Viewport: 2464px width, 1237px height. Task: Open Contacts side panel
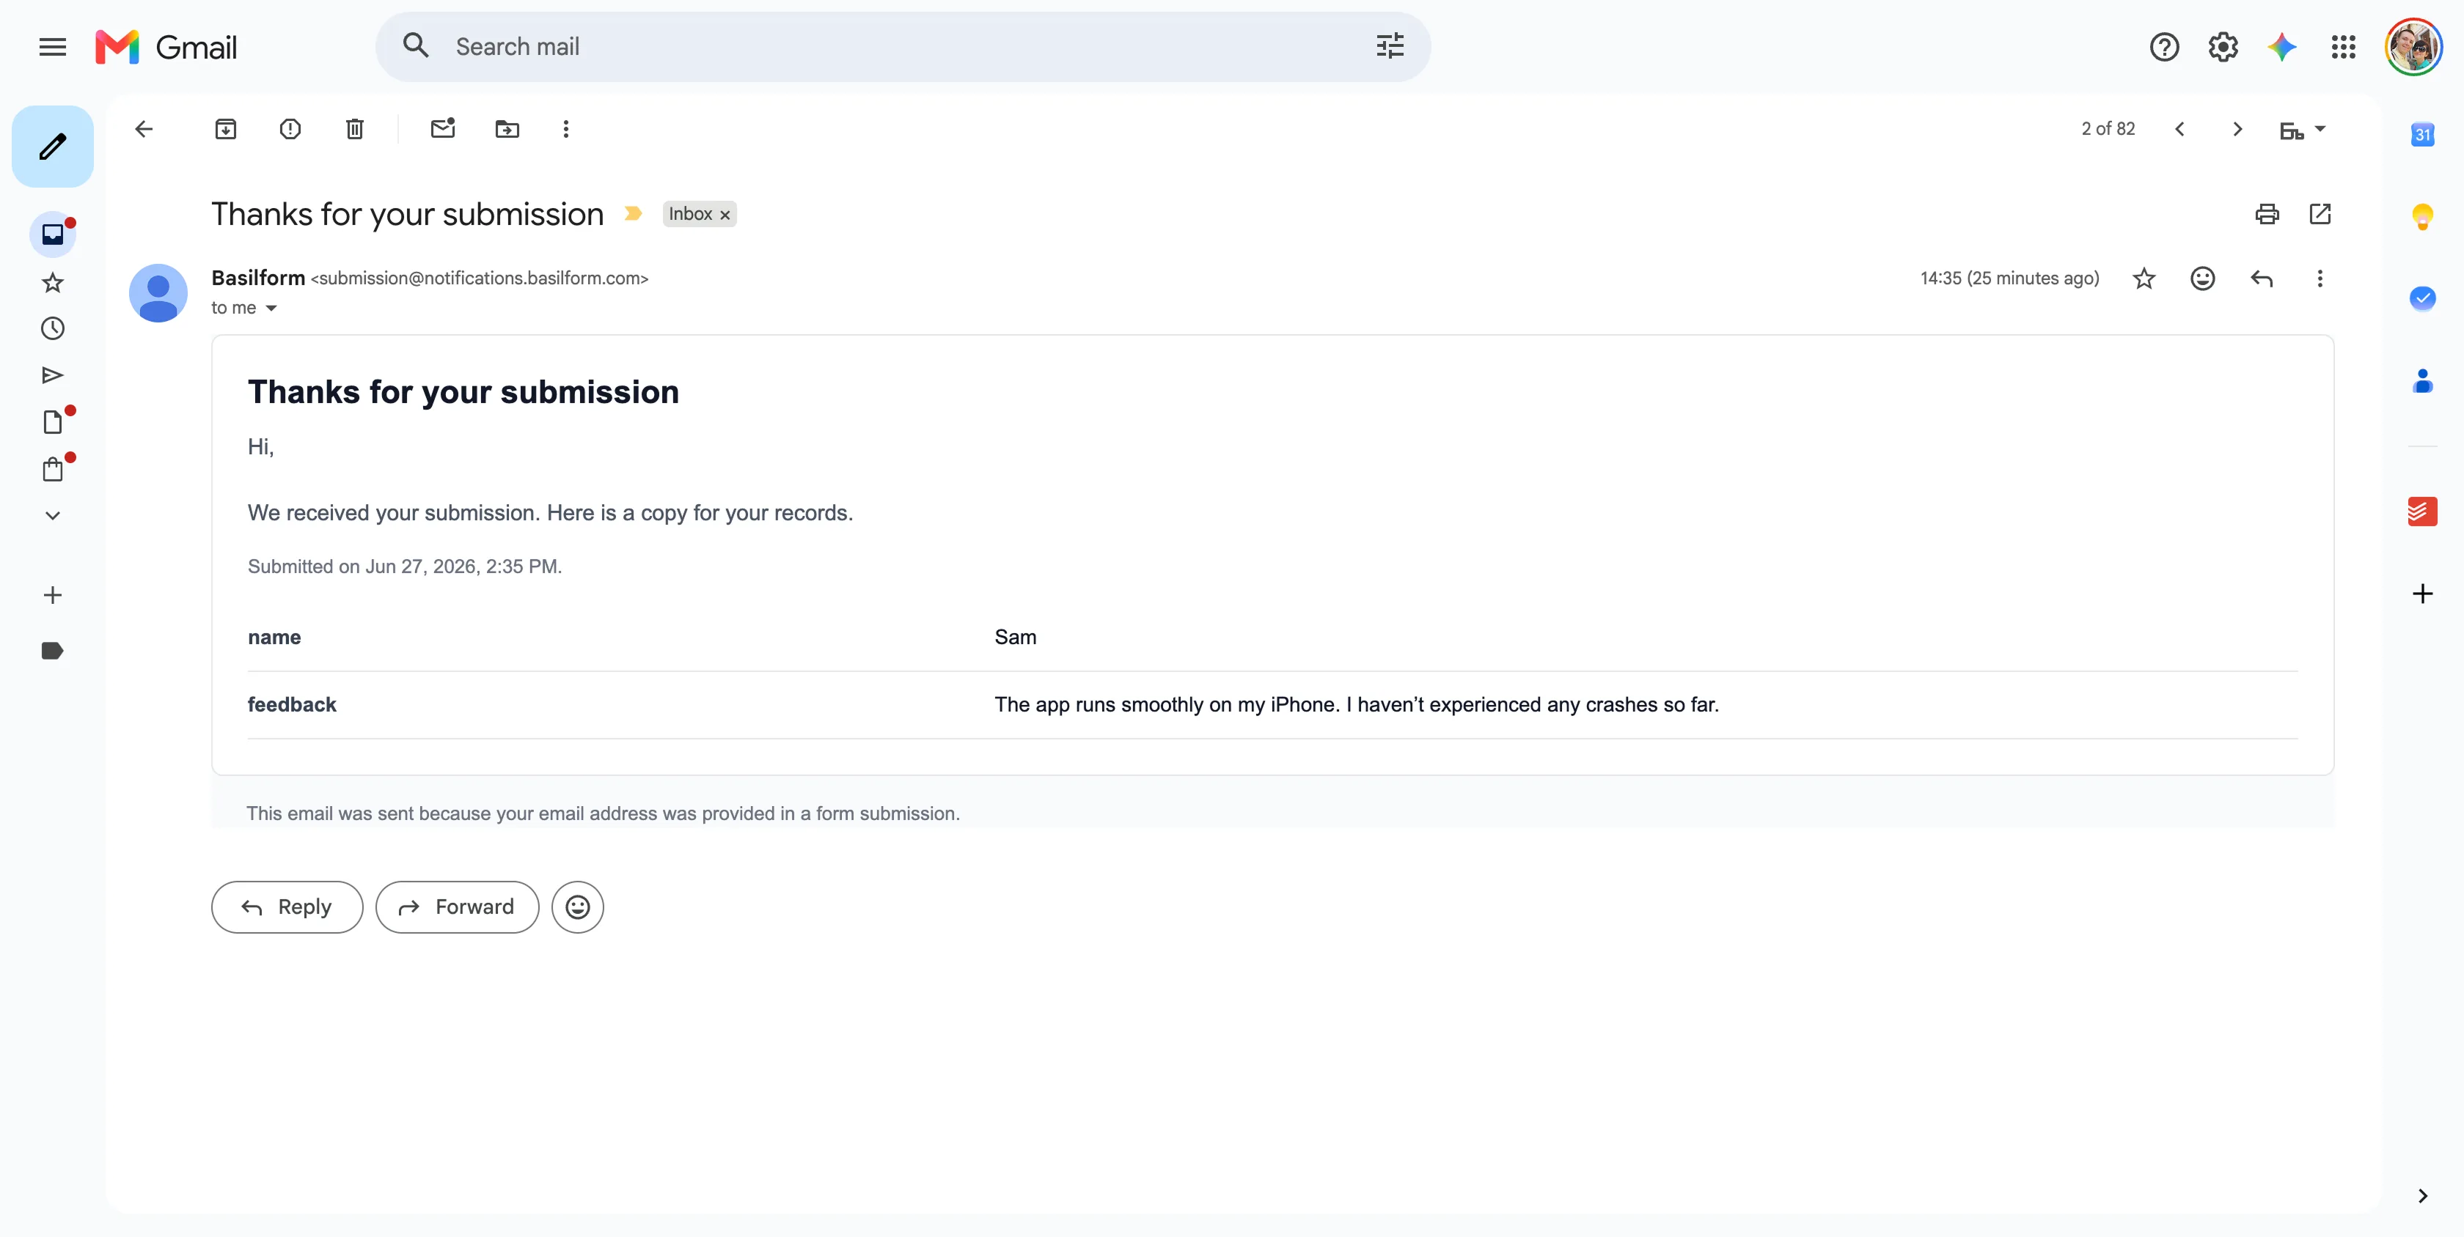point(2423,381)
